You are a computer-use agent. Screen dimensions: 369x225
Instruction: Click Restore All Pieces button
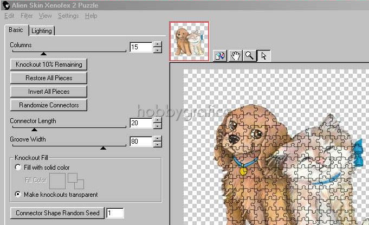49,78
